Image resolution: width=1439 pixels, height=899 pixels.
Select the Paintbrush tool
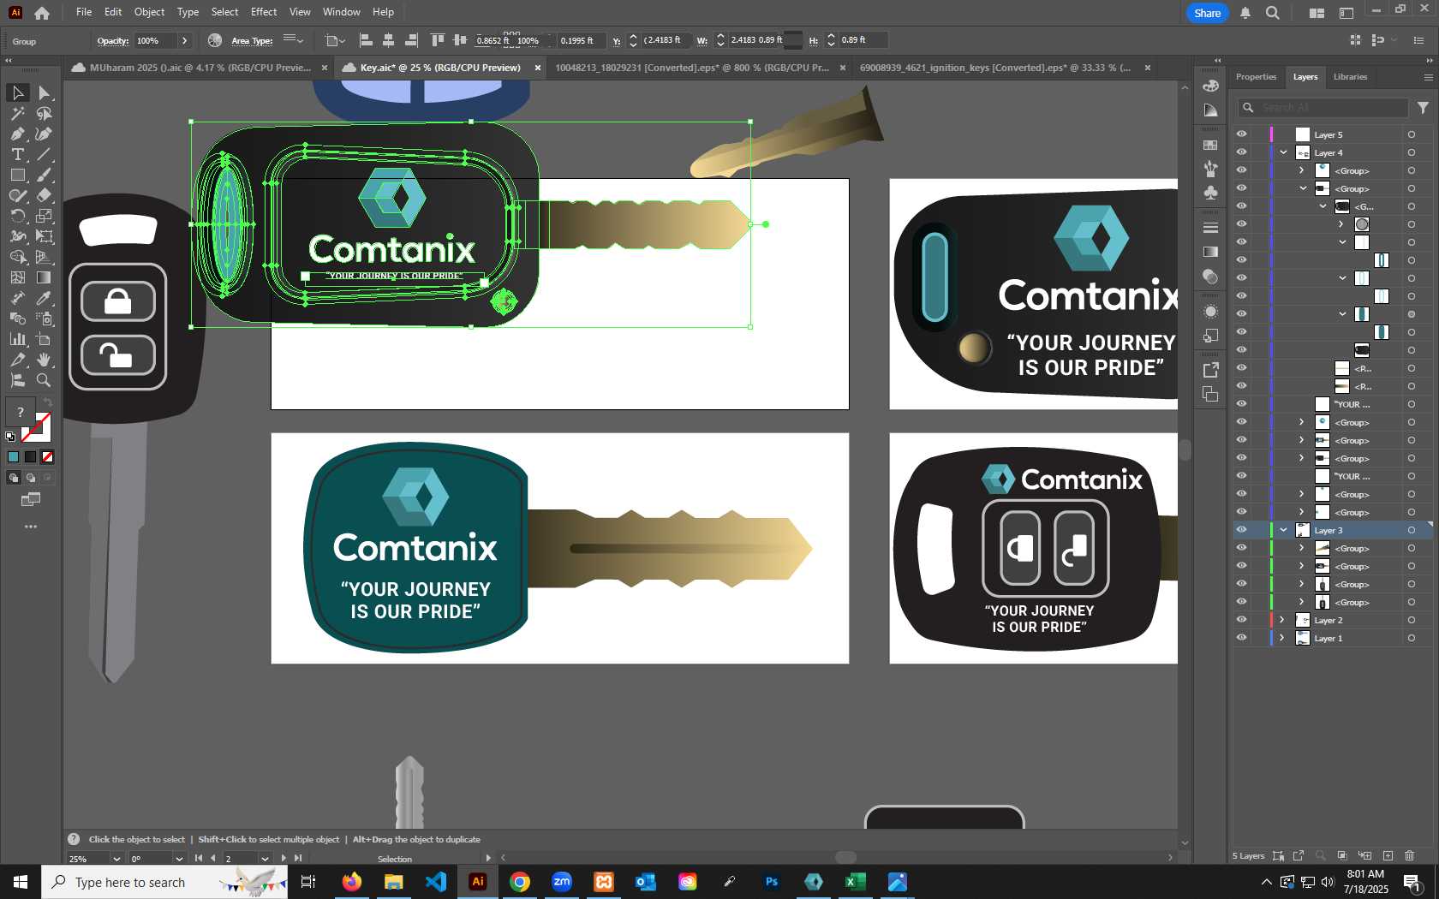(x=45, y=175)
